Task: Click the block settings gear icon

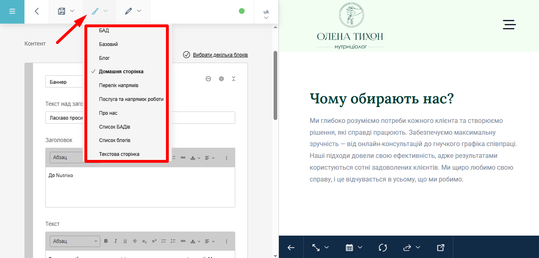Action: pyautogui.click(x=221, y=79)
